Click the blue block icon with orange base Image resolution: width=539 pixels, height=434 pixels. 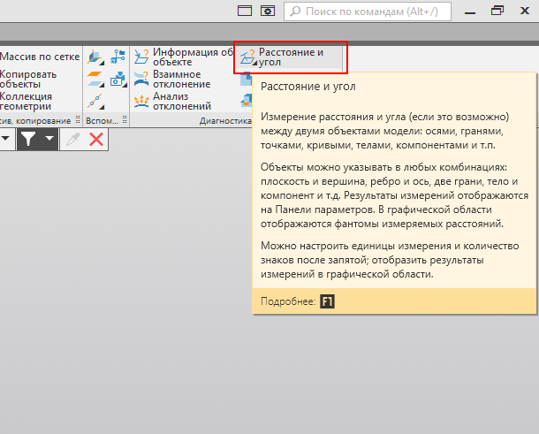247,101
